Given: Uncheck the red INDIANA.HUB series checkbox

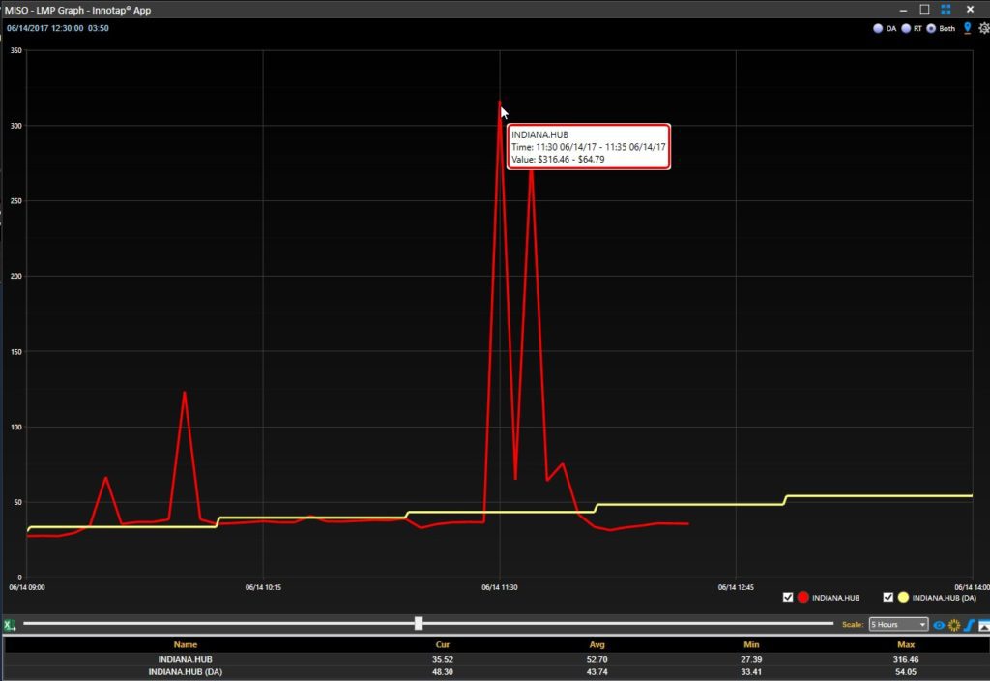Looking at the screenshot, I should pyautogui.click(x=788, y=598).
